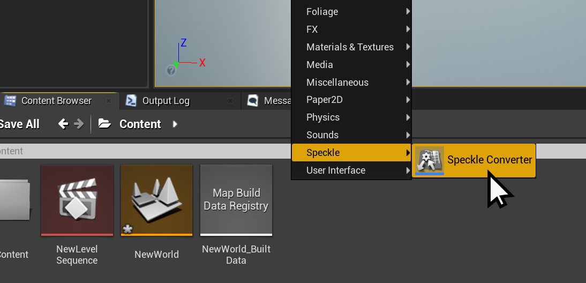Open the Foliage submenu
This screenshot has height=283, width=586.
[351, 12]
